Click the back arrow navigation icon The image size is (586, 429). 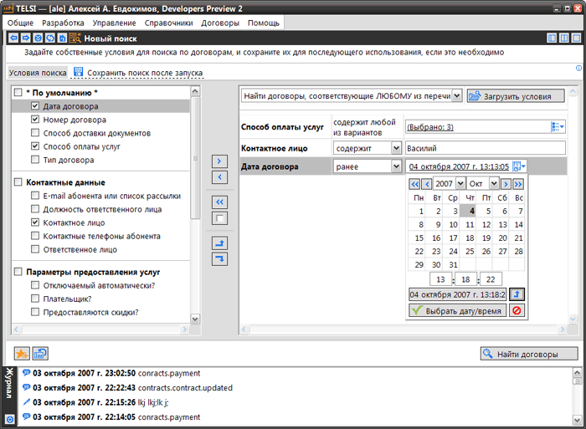click(13, 38)
